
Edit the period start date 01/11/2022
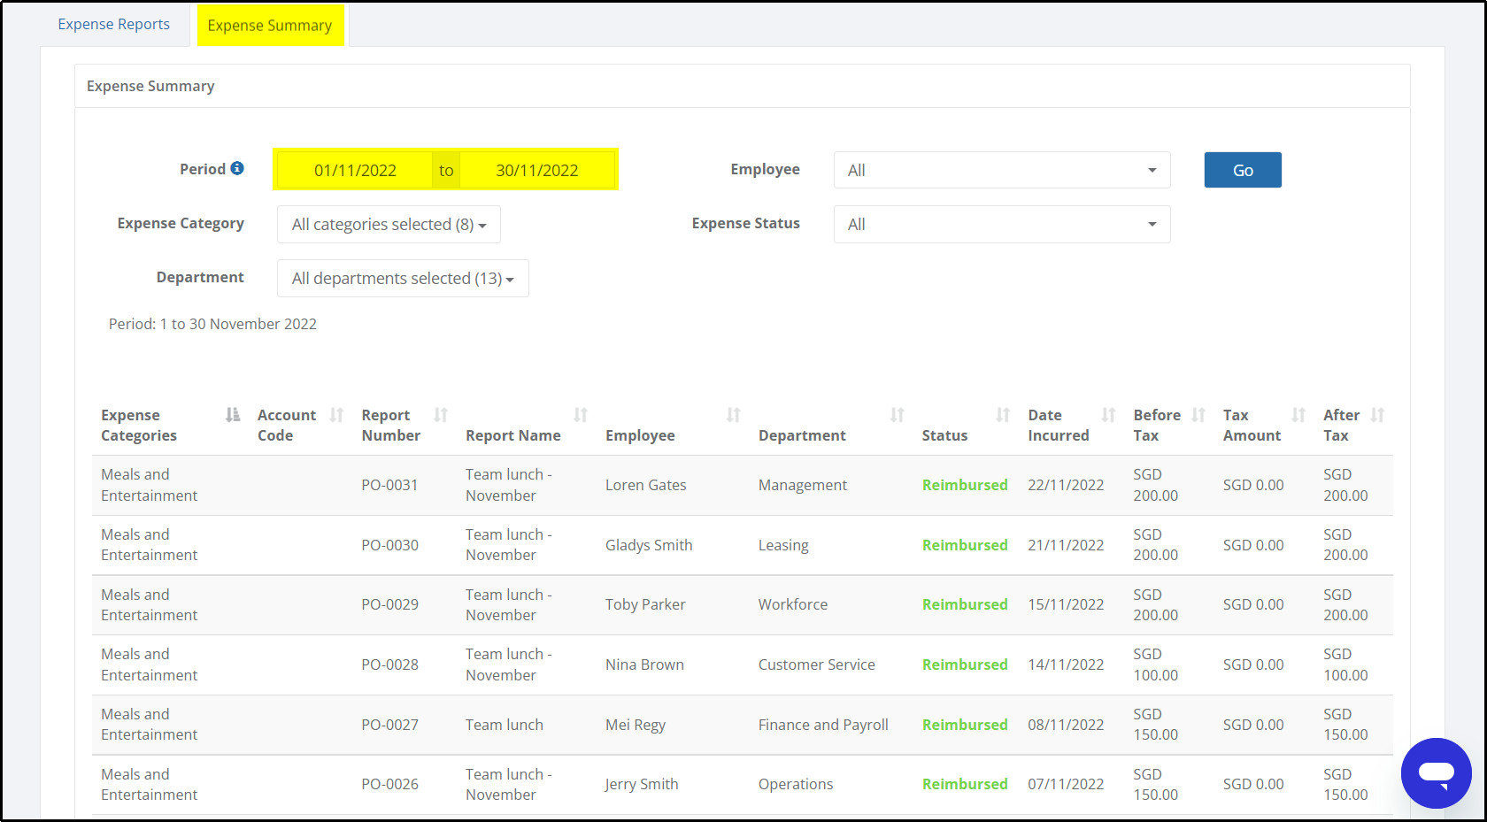[355, 170]
